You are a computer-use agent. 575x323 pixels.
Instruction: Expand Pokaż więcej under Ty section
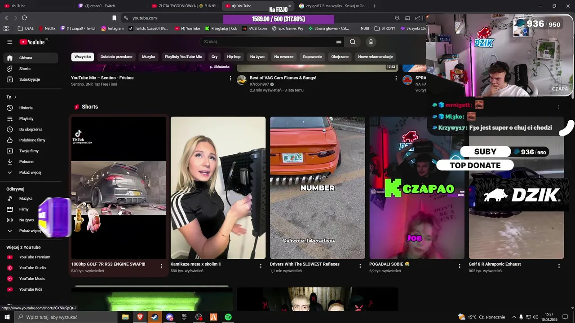pos(30,172)
